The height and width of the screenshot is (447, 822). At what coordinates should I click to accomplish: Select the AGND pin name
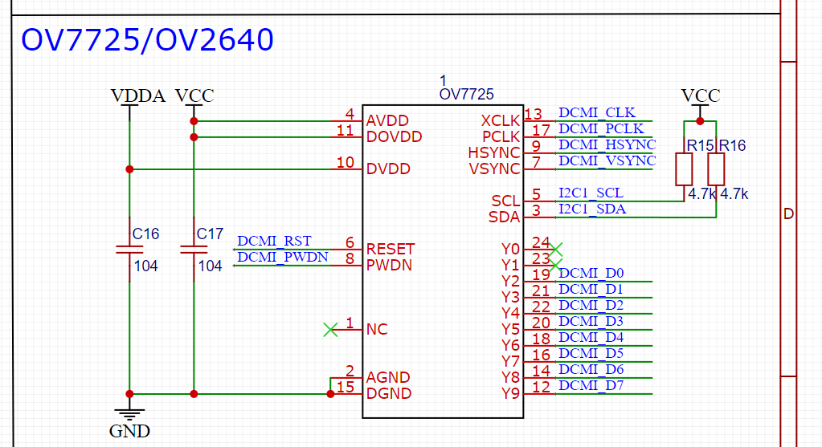[388, 377]
